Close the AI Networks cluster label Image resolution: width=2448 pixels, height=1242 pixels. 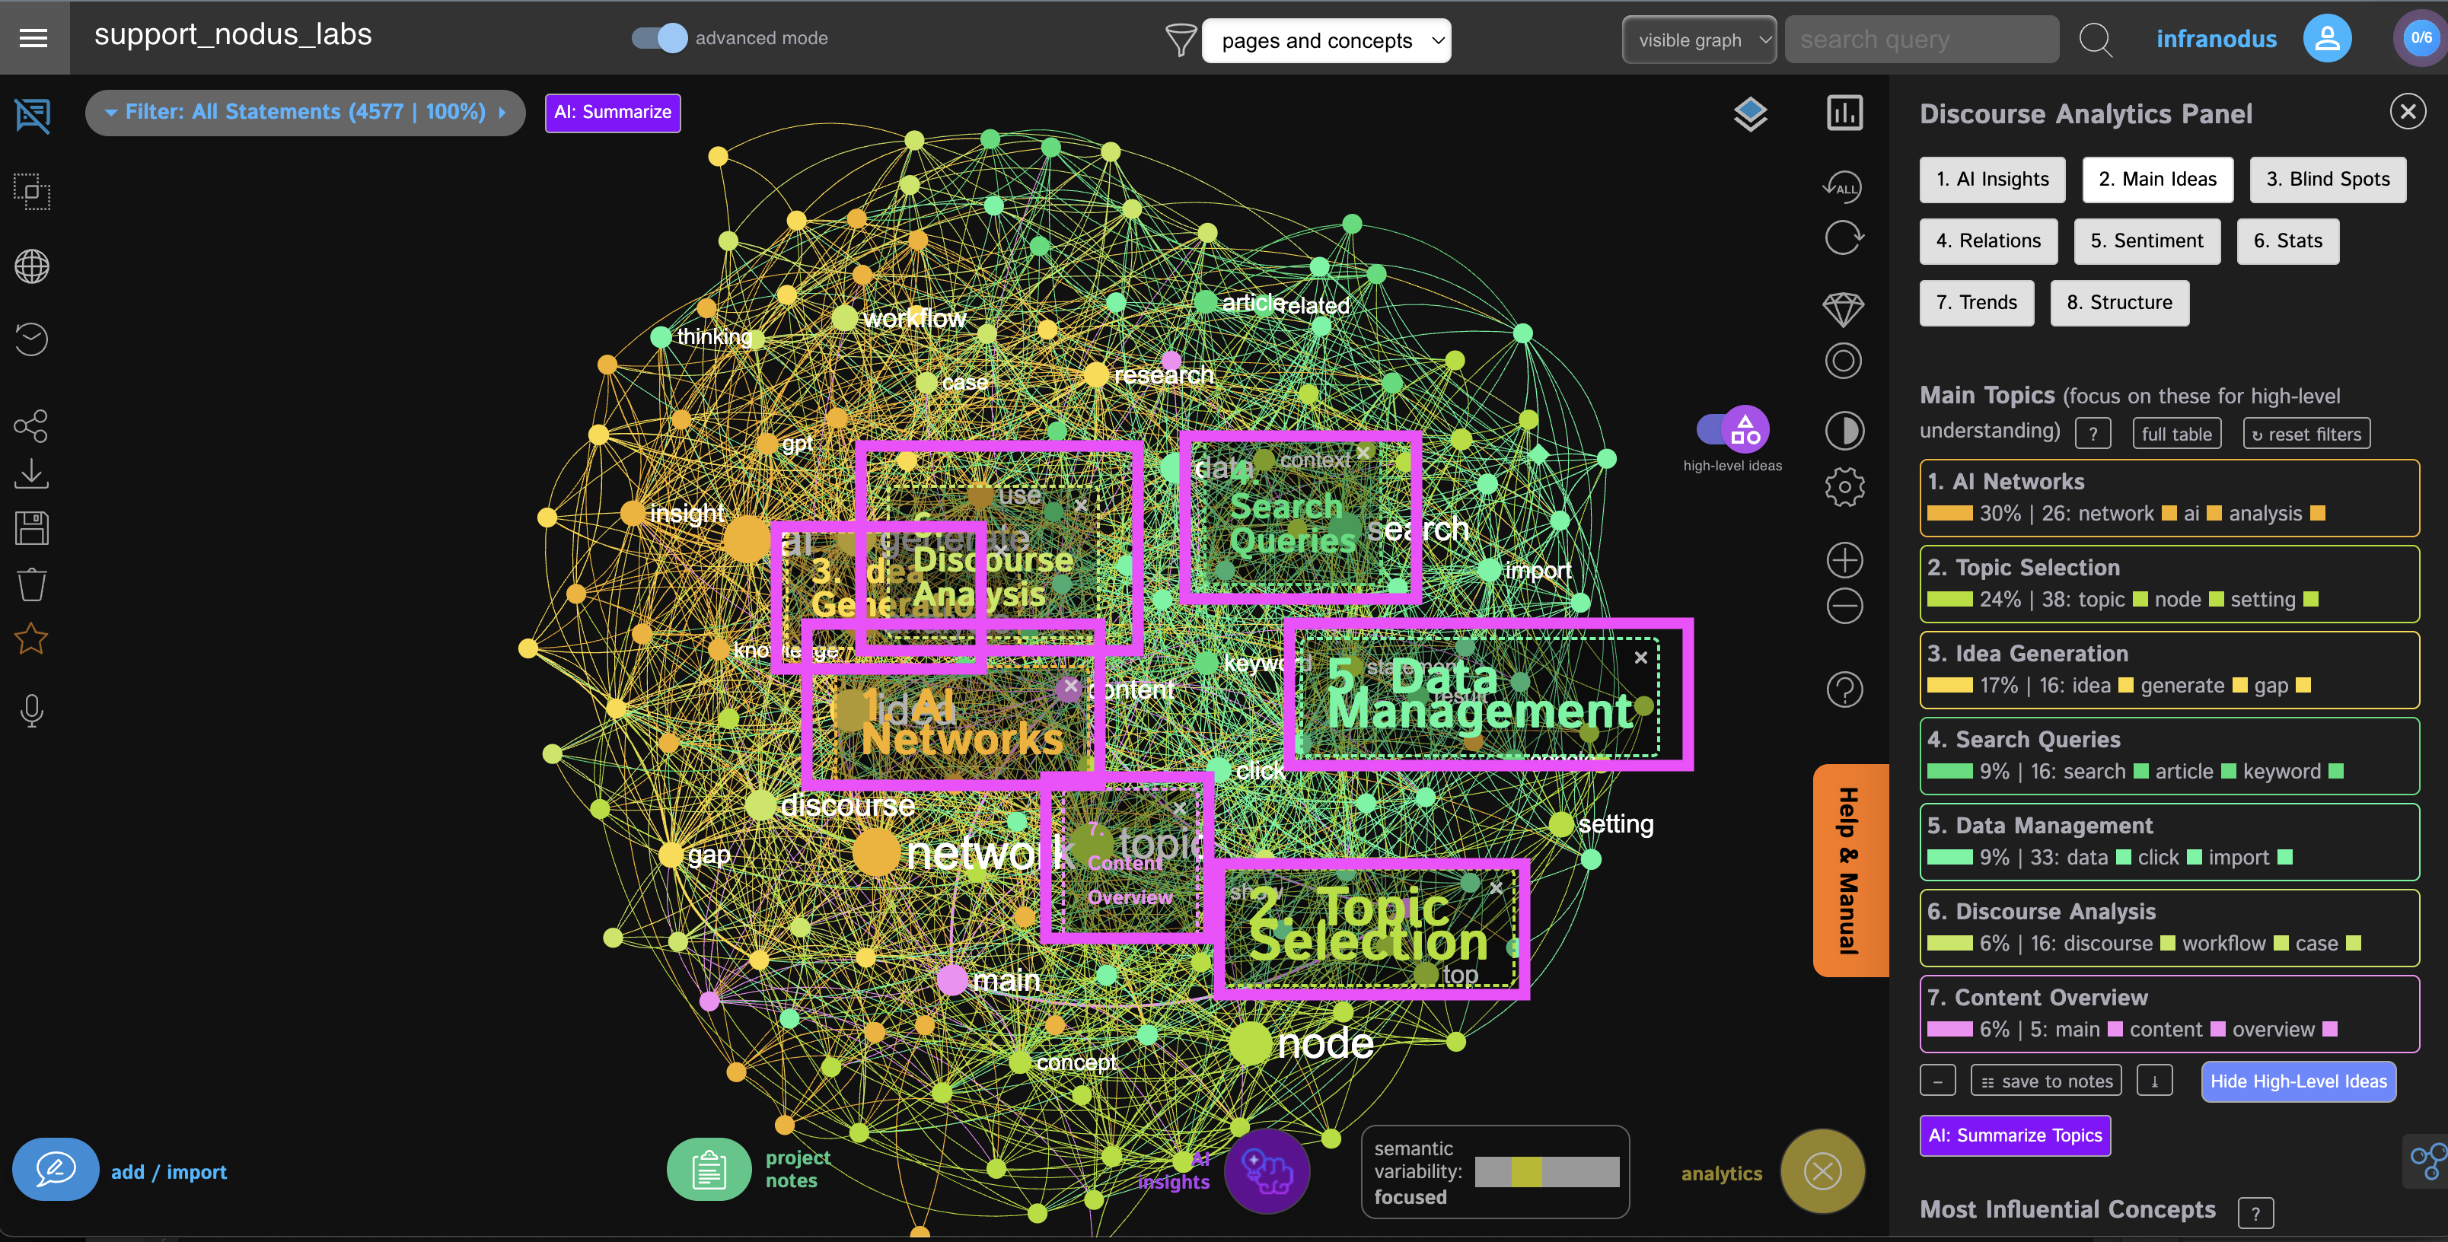pos(1071,685)
